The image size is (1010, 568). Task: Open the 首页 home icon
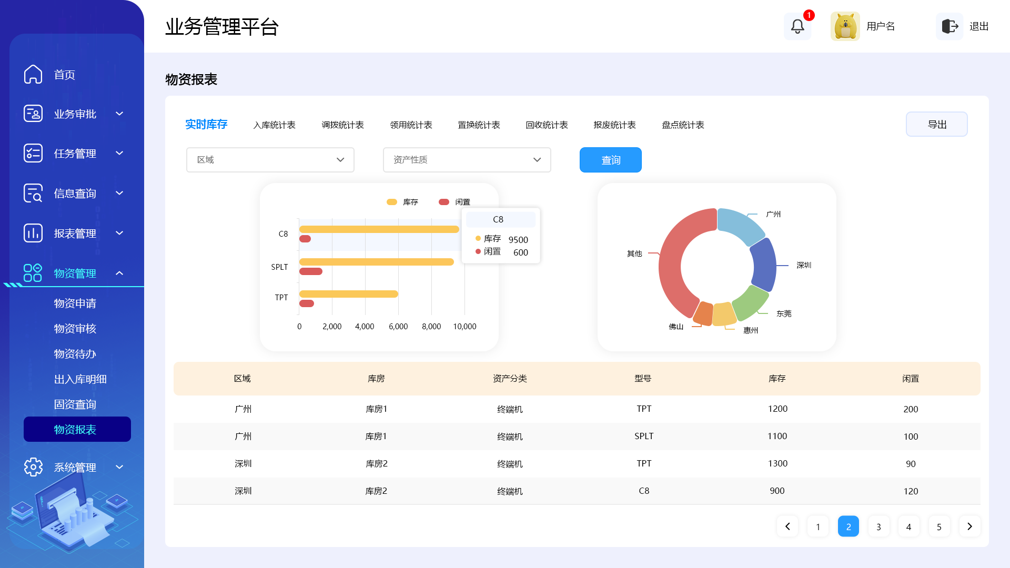[33, 74]
